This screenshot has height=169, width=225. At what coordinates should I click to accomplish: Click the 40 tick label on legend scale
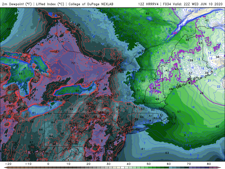(x=129, y=164)
